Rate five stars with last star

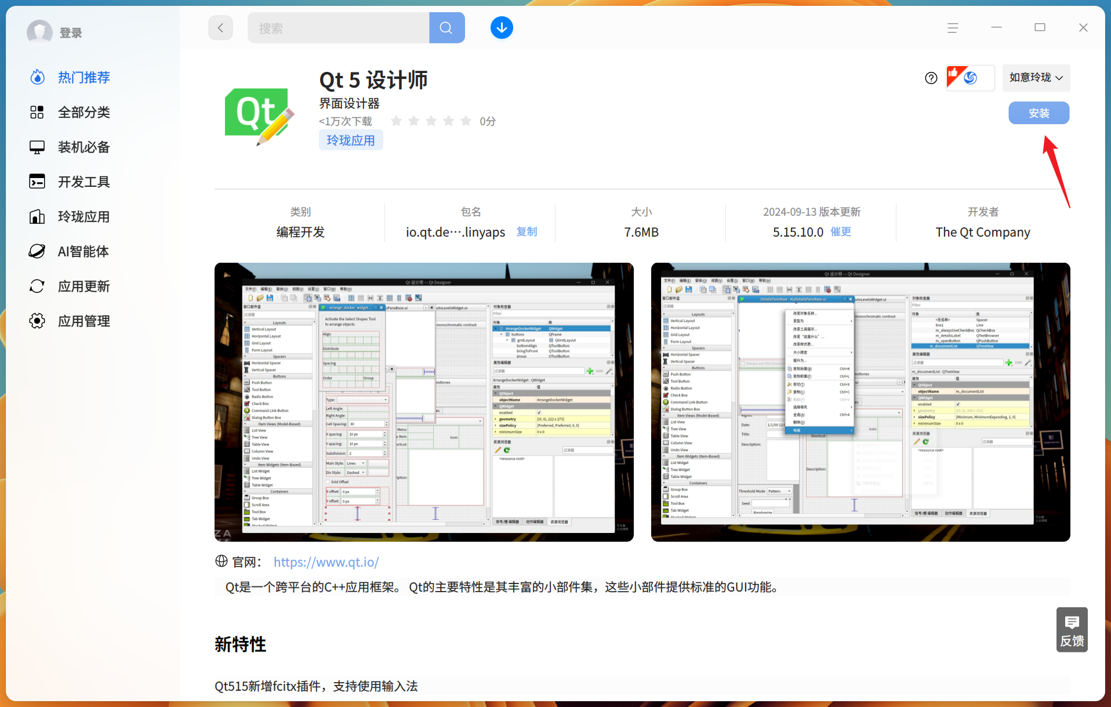click(x=466, y=121)
